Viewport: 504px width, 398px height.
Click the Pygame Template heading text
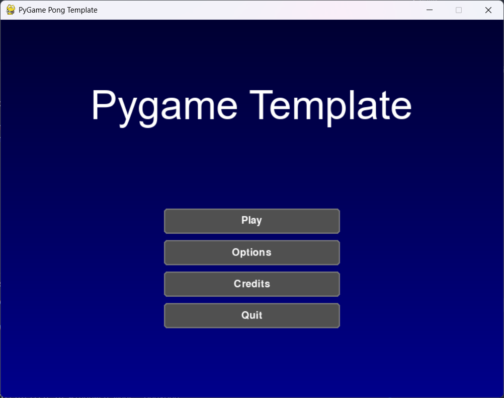[251, 104]
